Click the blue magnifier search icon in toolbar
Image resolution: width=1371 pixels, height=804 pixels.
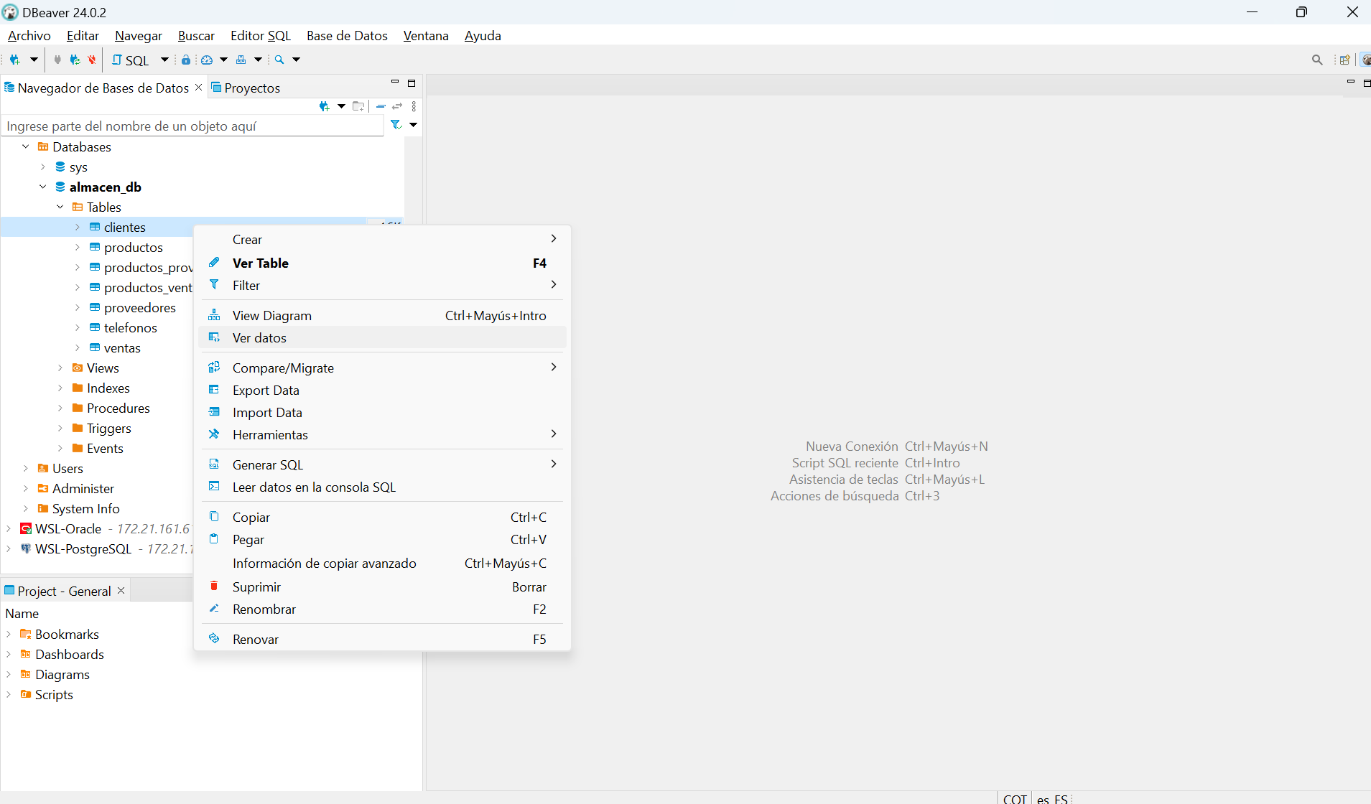click(x=279, y=60)
